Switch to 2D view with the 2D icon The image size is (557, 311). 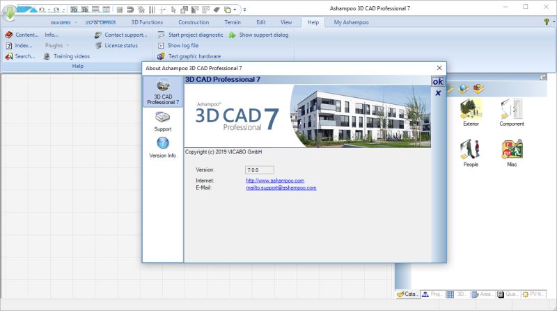tap(74, 10)
